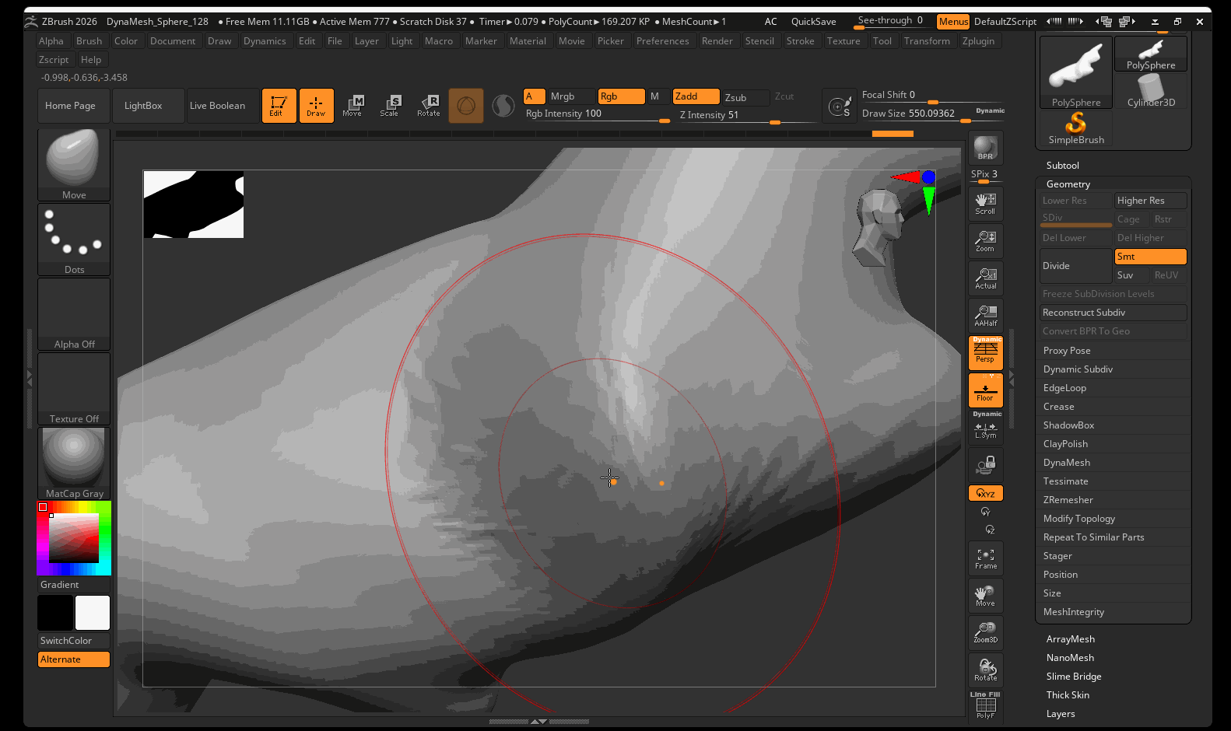Select the SimpleBrush tool thumbnail

1076,128
